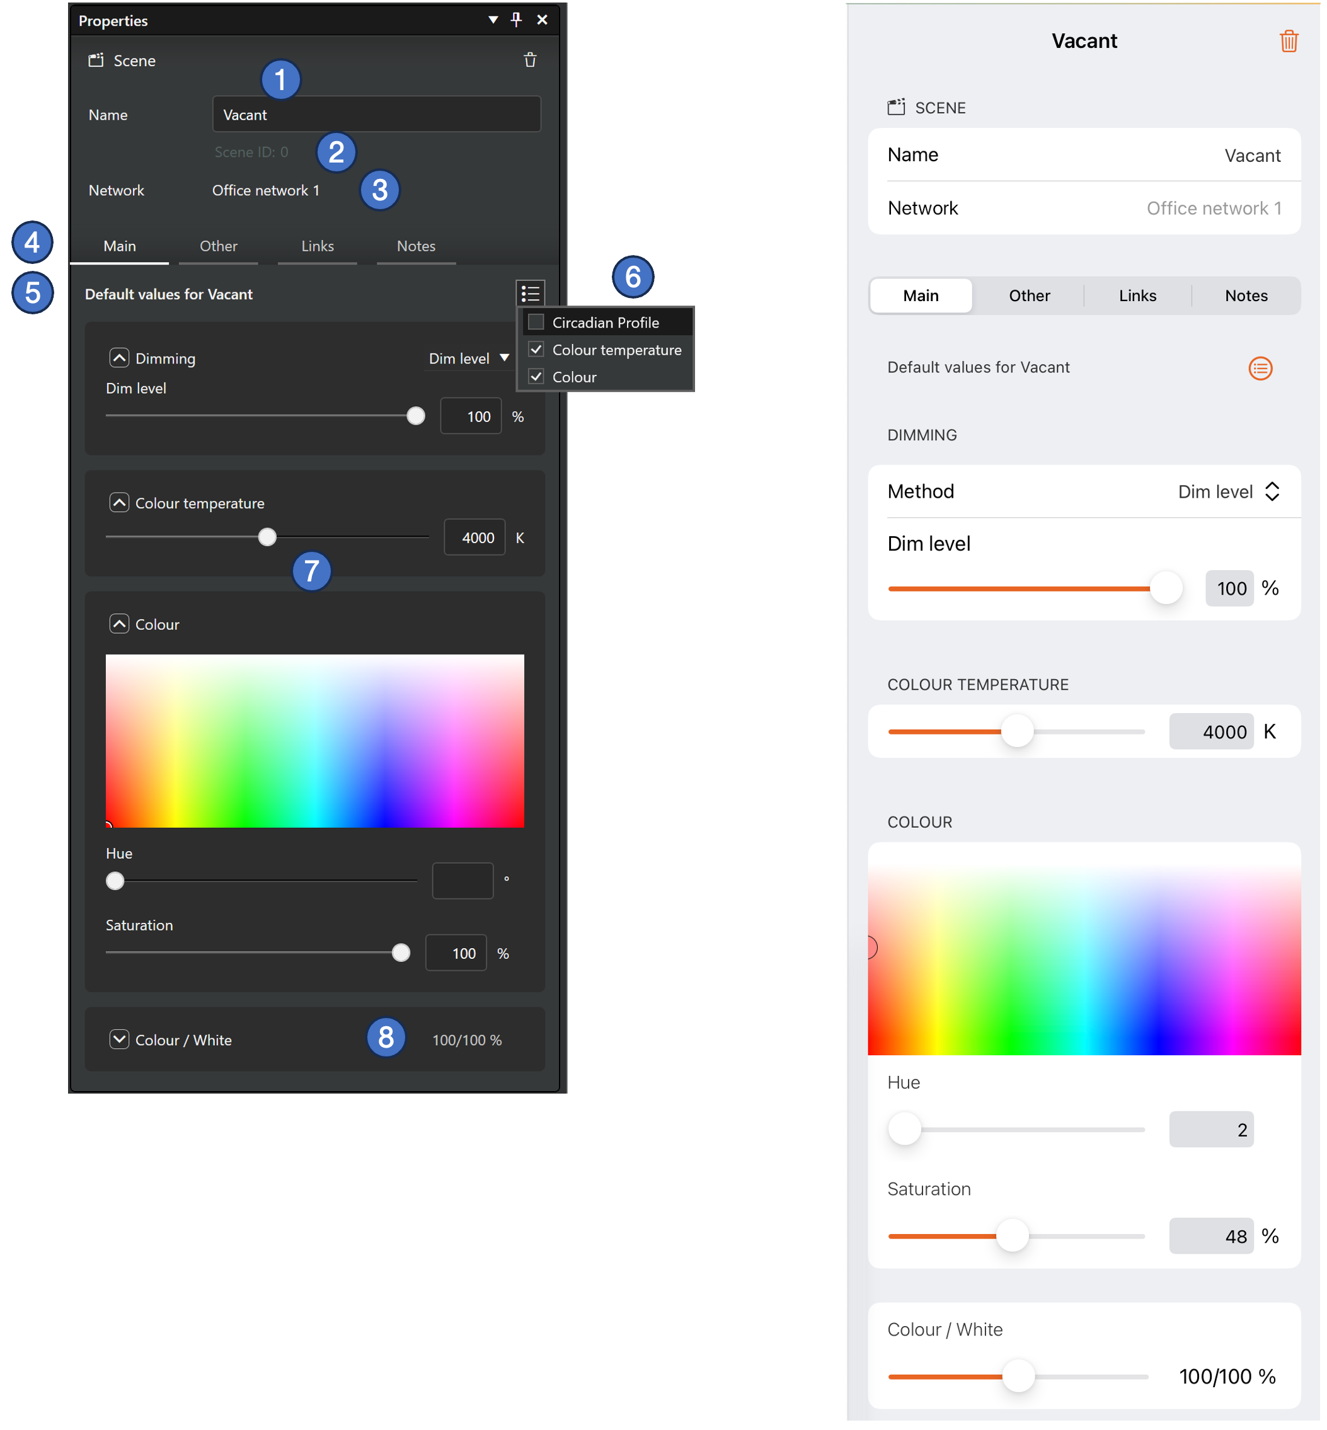Select Main tab in dark panel
1327x1430 pixels.
119,246
